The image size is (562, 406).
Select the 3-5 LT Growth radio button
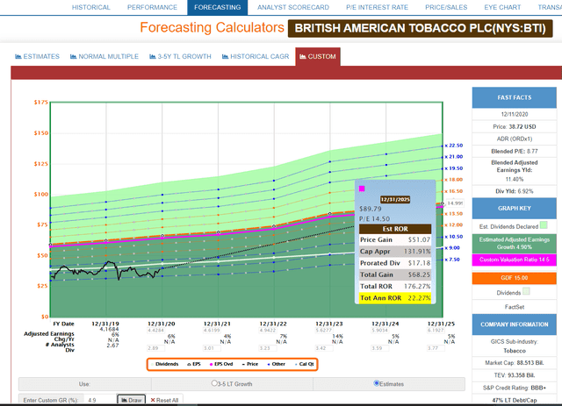[x=214, y=383]
